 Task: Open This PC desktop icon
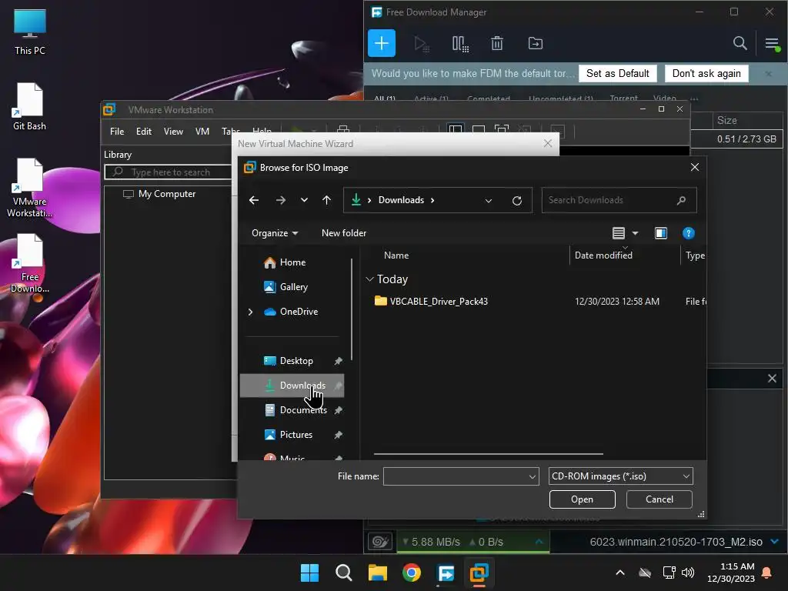(x=30, y=32)
